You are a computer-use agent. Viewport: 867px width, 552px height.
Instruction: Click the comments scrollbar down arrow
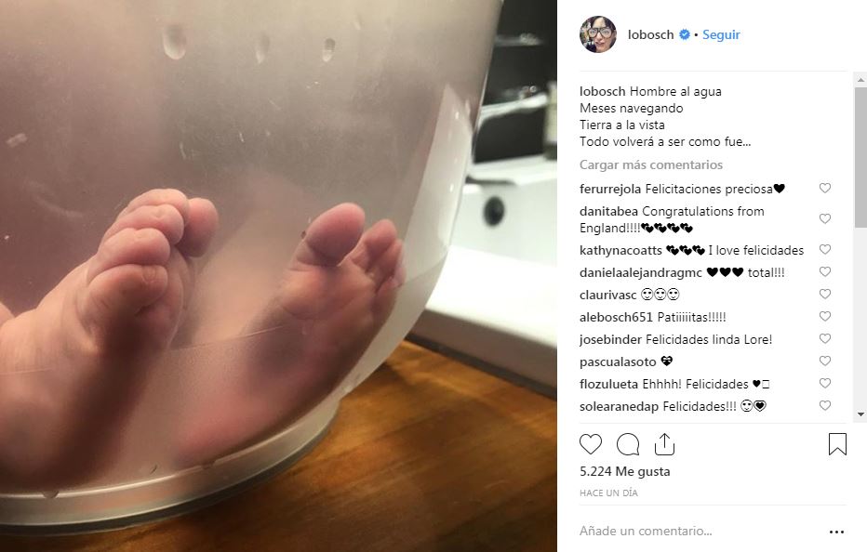860,414
